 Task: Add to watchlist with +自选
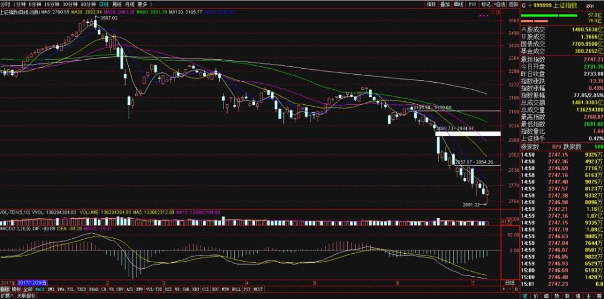(500, 4)
